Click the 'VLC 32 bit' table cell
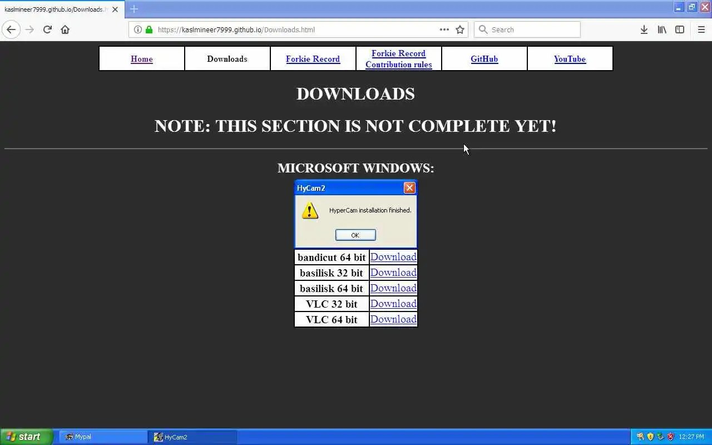This screenshot has height=445, width=712. click(x=332, y=304)
